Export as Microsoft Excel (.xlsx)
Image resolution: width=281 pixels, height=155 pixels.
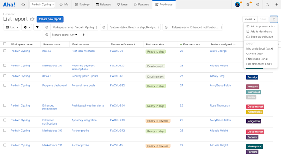click(x=260, y=48)
